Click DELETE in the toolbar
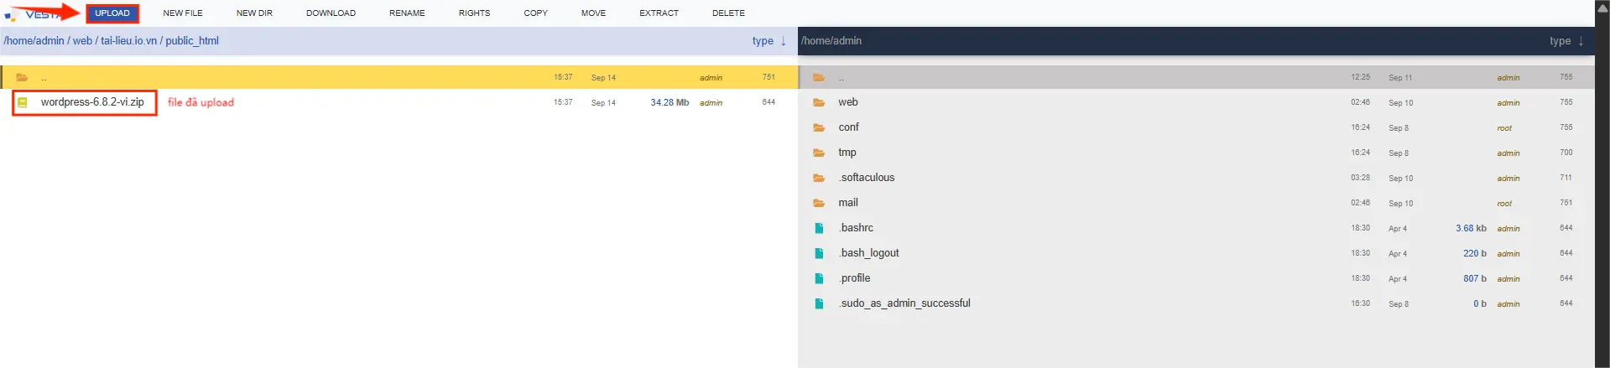1610x368 pixels. [x=728, y=13]
